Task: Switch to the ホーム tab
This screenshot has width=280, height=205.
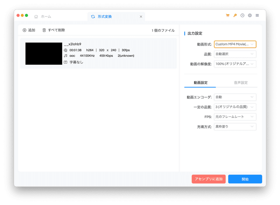Action: tap(43, 16)
